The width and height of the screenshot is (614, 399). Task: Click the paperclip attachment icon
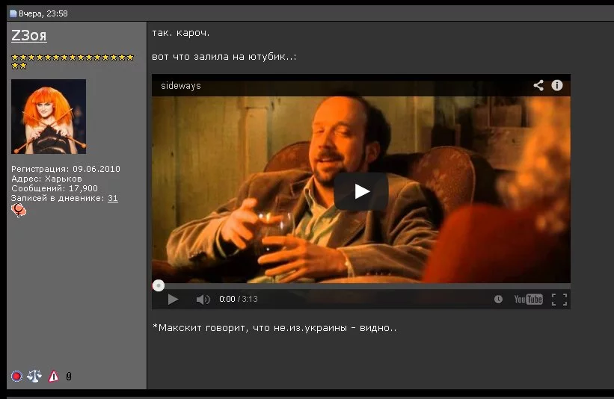[x=69, y=377]
